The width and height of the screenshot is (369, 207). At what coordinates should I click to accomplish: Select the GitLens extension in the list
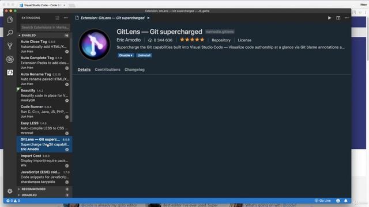click(44, 144)
